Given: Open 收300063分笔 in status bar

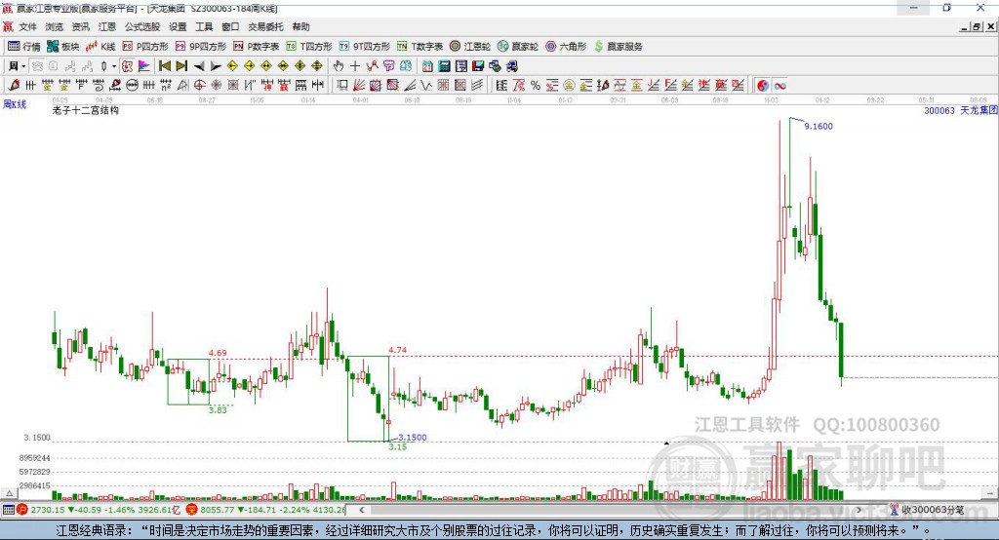Looking at the screenshot, I should (x=927, y=510).
